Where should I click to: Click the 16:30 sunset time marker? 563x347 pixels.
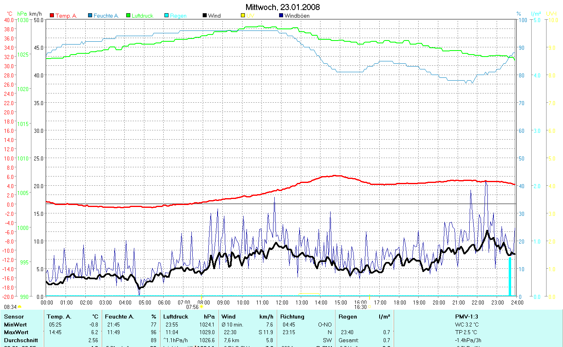(x=360, y=307)
